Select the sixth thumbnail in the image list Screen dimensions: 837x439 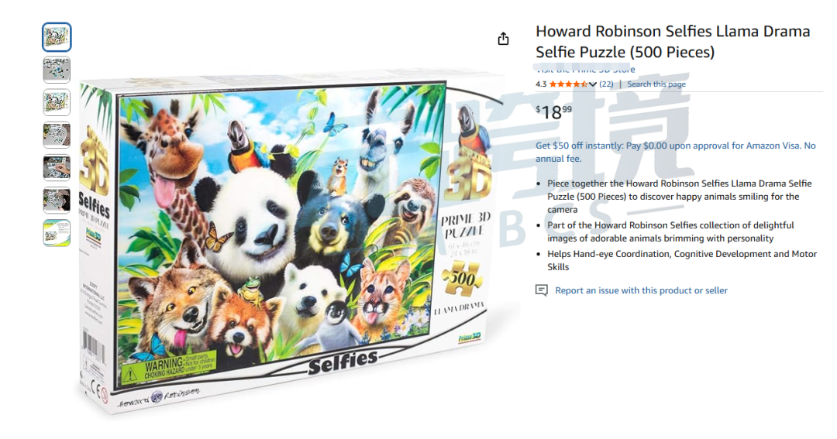pos(57,200)
